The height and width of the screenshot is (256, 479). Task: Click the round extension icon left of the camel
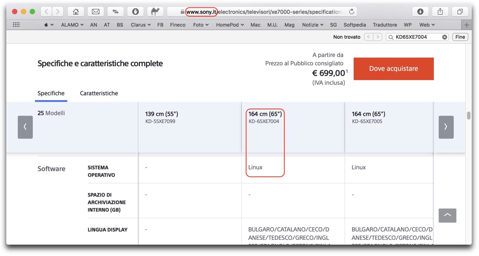point(135,12)
